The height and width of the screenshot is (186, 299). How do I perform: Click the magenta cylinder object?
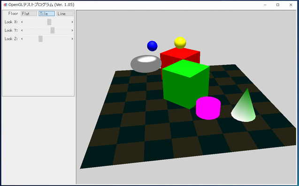point(208,108)
